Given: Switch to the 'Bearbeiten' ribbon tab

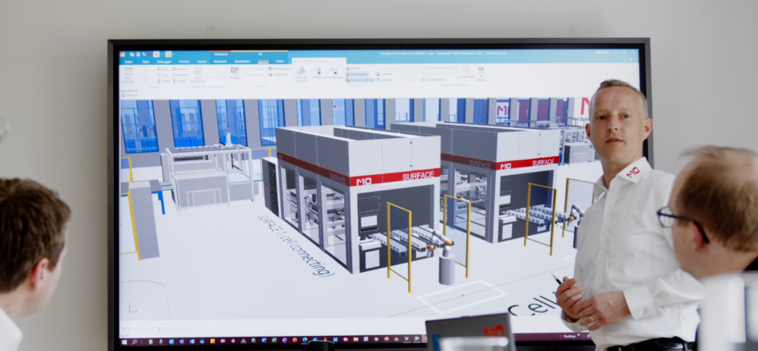Looking at the screenshot, I should point(243,61).
